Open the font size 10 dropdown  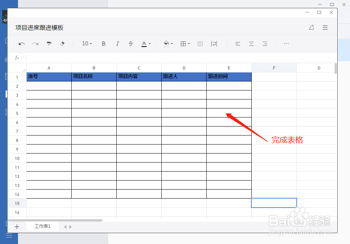(x=87, y=44)
